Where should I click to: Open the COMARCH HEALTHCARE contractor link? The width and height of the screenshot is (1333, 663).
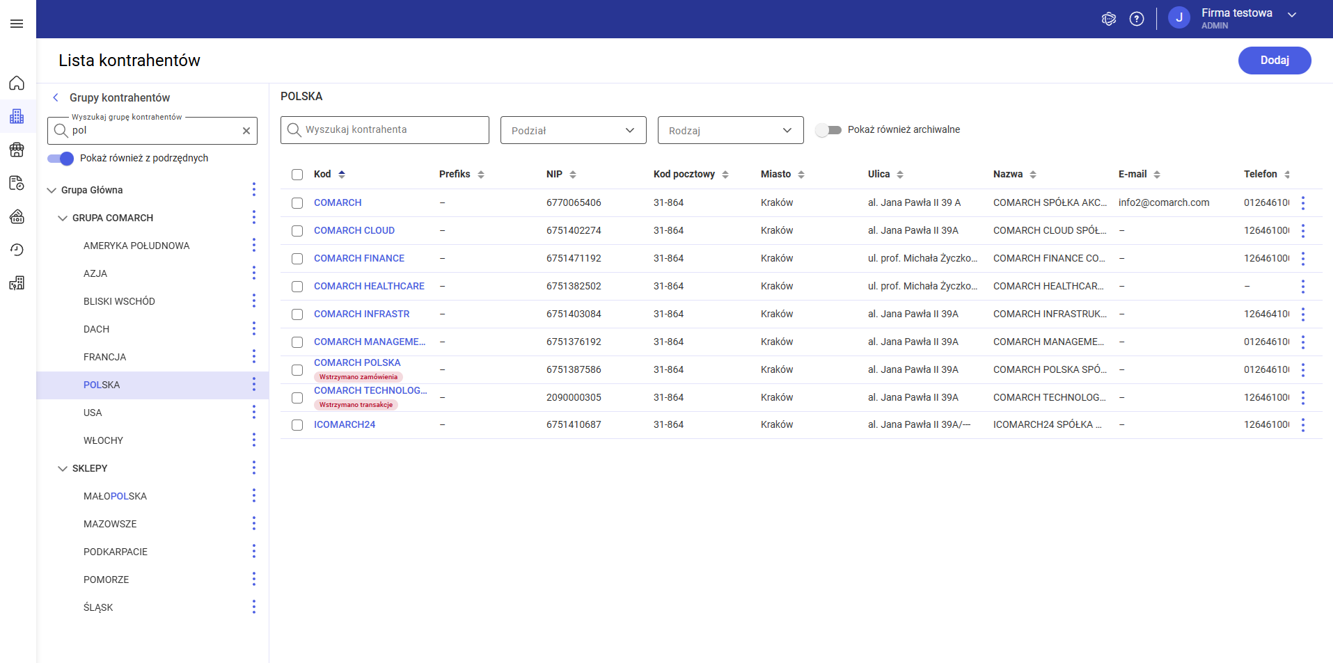coord(369,286)
